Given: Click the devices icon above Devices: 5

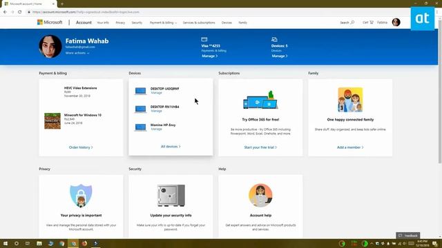Looking at the screenshot, I should (274, 39).
